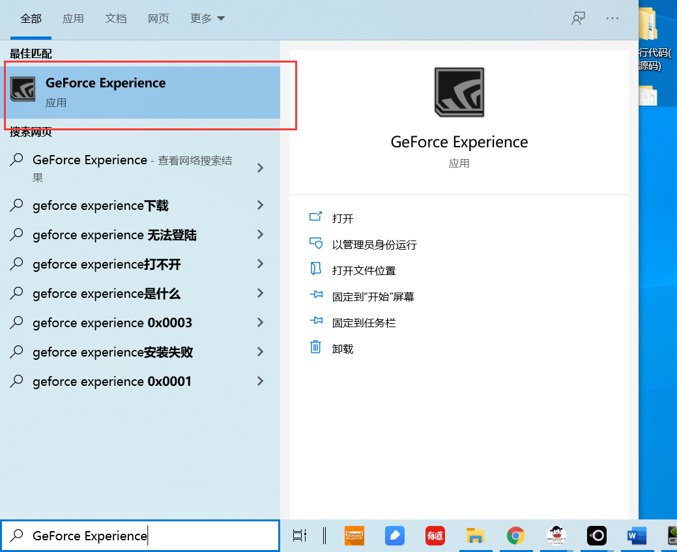Open the cartoon avatar app on taskbar
Image resolution: width=677 pixels, height=552 pixels.
[556, 536]
